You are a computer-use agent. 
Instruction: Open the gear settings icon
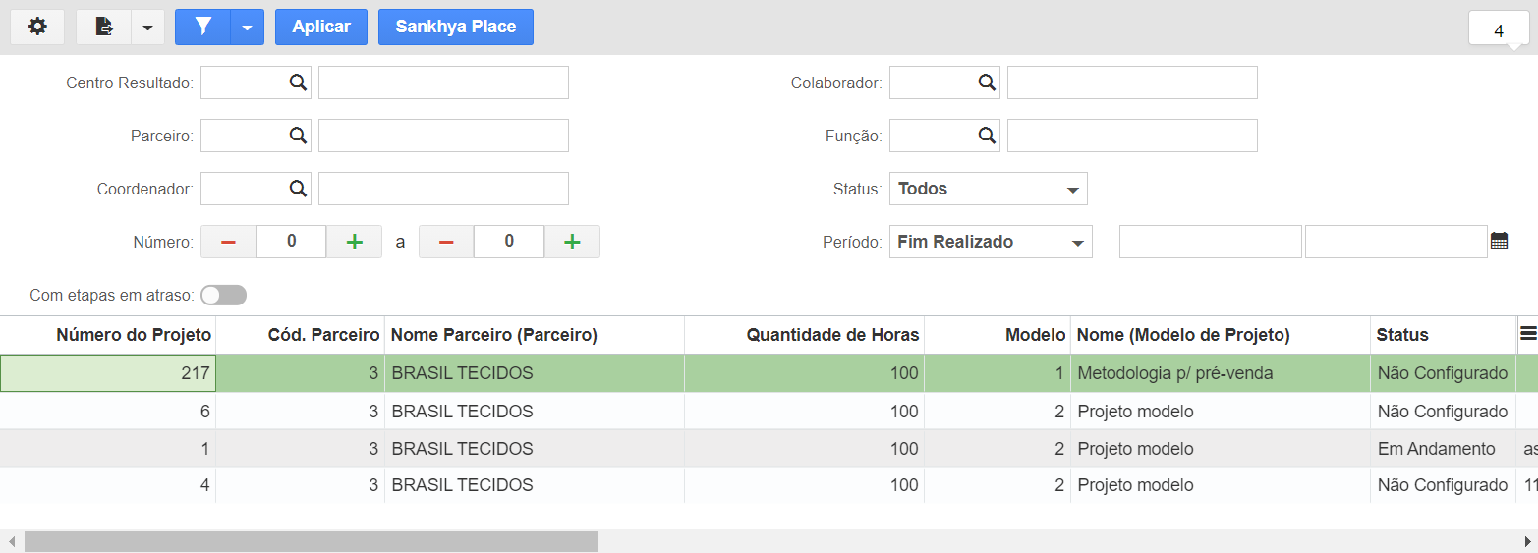(37, 27)
